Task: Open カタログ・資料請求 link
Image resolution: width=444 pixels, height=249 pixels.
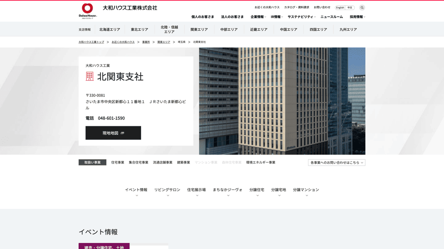Action: tap(296, 7)
